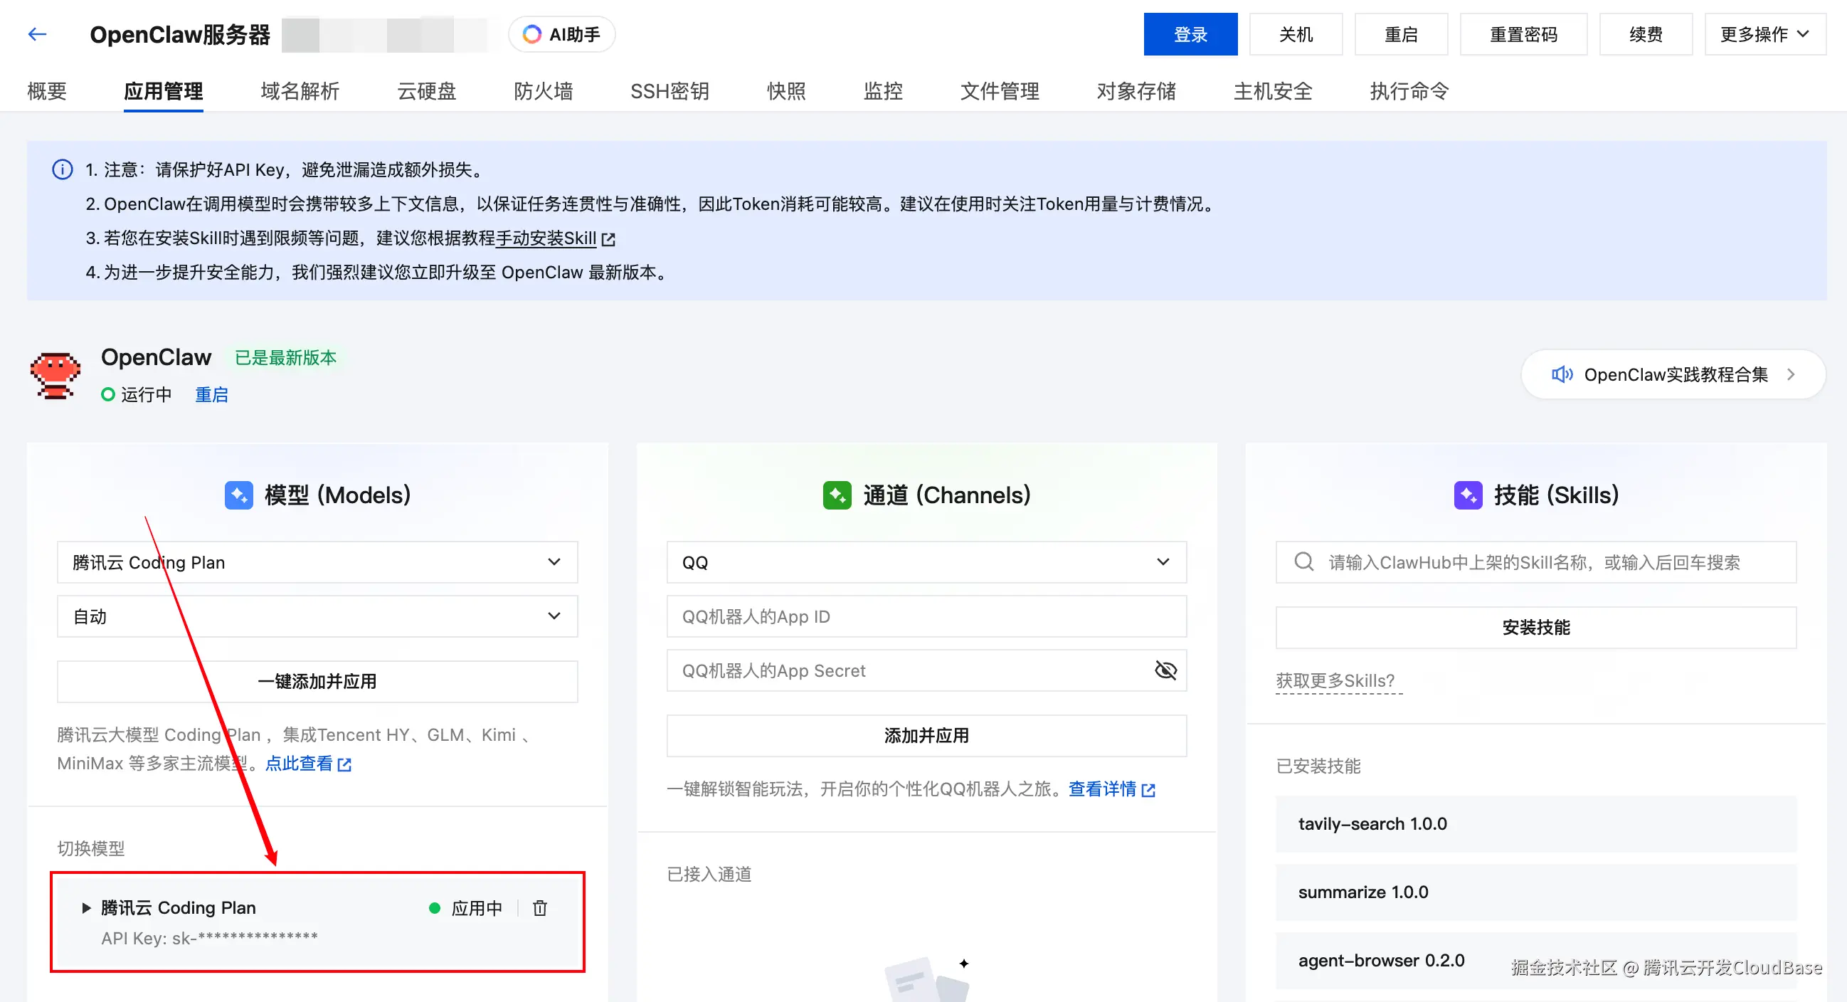Click the Models panel sparkle icon

click(x=240, y=495)
